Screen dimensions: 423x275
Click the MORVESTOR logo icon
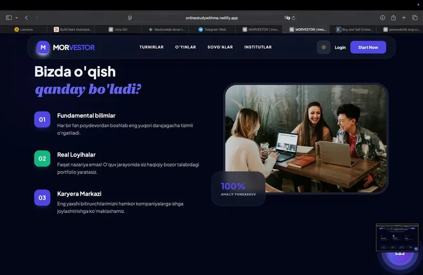(x=43, y=47)
